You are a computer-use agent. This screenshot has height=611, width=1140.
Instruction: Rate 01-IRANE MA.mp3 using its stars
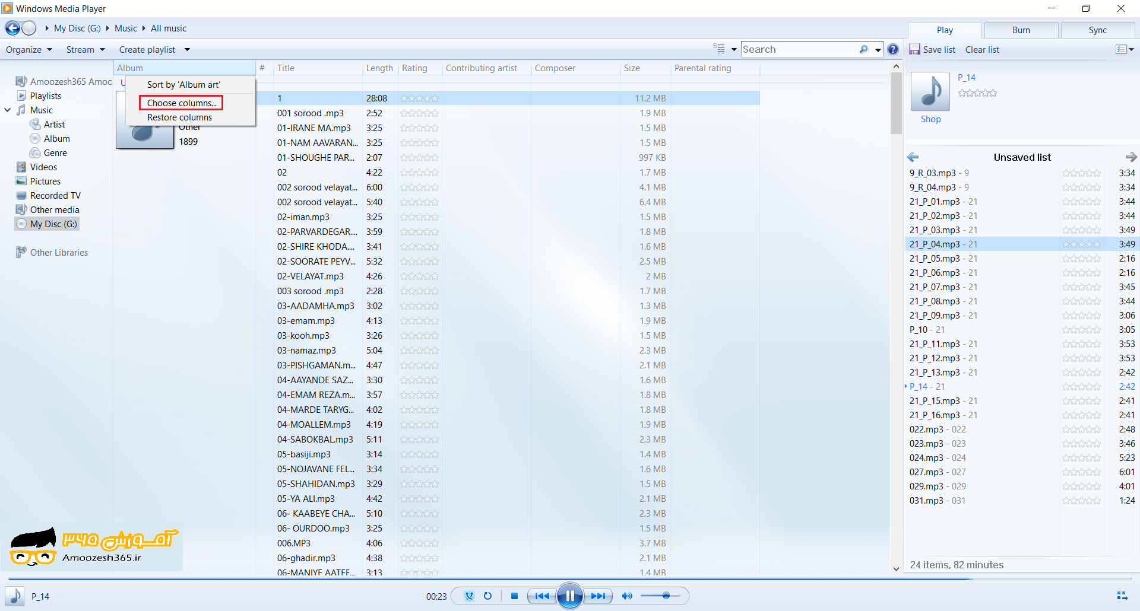pos(419,128)
